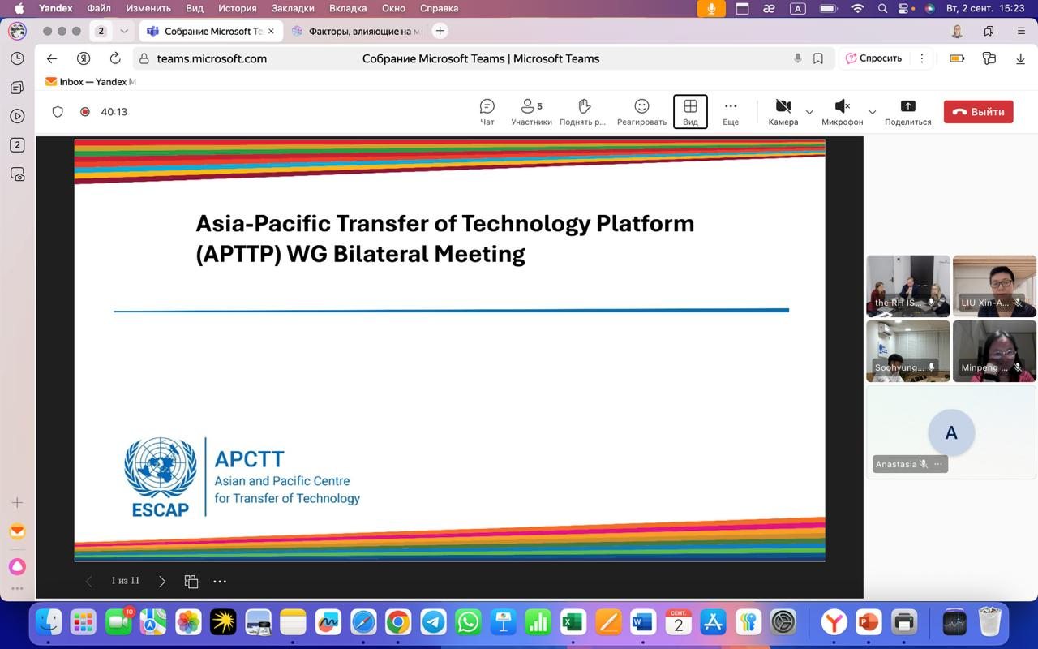Select the RH IS... video tile
The height and width of the screenshot is (649, 1038).
[x=908, y=286]
